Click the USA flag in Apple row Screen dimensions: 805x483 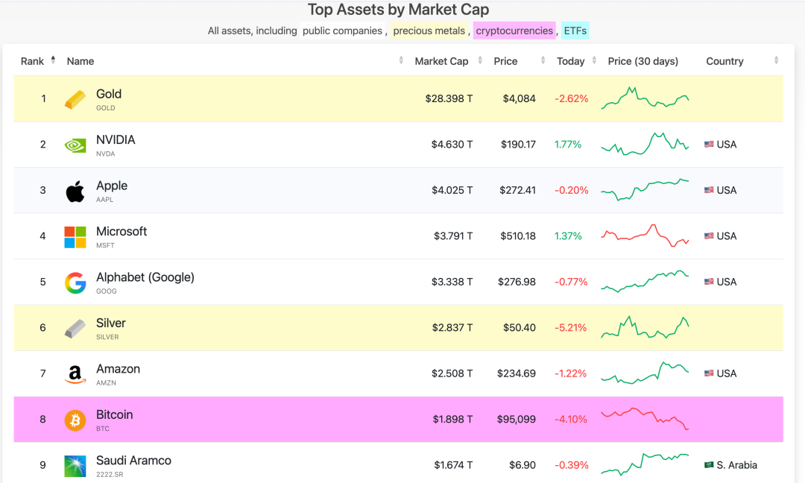709,190
